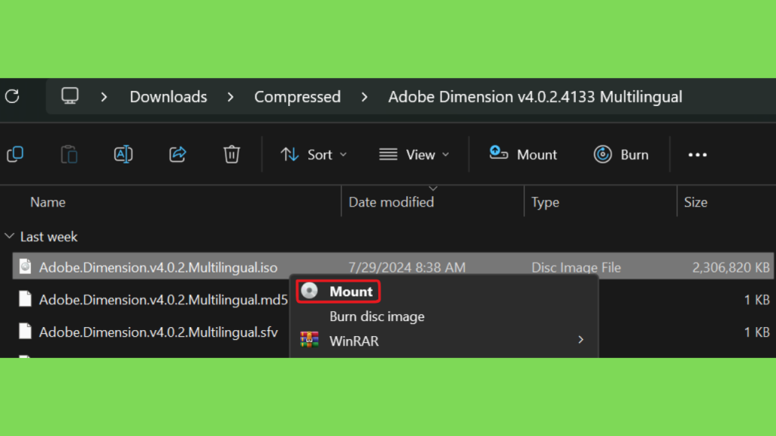Open WinRAR entry in context menu

[443, 341]
